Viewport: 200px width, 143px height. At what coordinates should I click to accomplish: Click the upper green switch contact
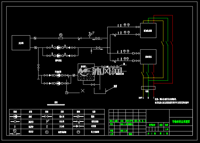(167, 43)
